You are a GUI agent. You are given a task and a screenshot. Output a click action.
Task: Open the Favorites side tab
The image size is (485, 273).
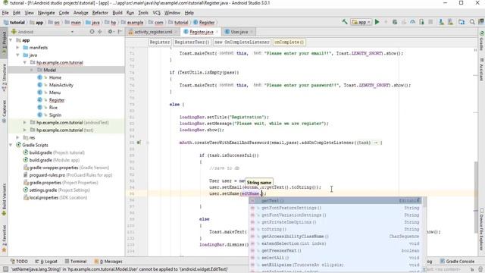(4, 239)
